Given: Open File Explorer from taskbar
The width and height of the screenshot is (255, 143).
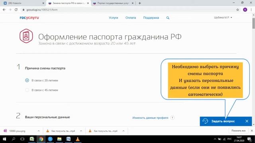Looking at the screenshot, I should [59, 139].
